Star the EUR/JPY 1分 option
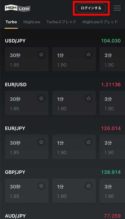Image resolution: width=125 pixels, height=219 pixels. coord(88,142)
